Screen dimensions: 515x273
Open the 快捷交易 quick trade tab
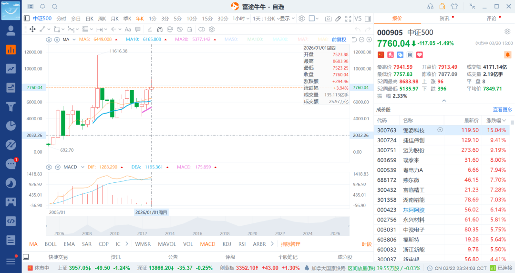click(58, 257)
